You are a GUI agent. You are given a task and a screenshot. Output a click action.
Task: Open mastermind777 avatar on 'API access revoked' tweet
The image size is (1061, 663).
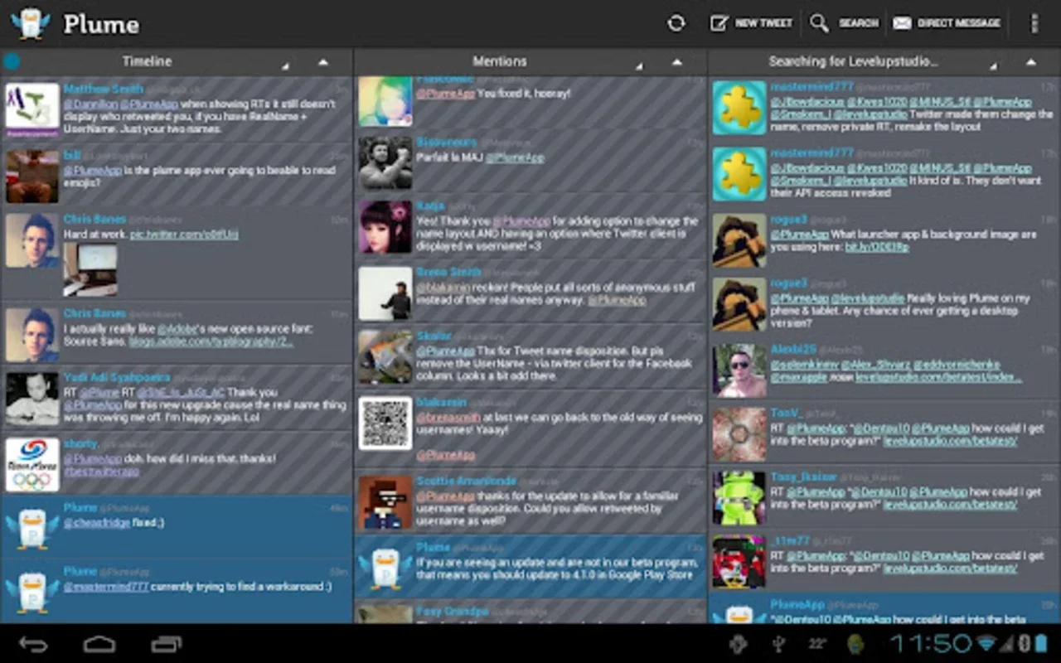click(739, 174)
